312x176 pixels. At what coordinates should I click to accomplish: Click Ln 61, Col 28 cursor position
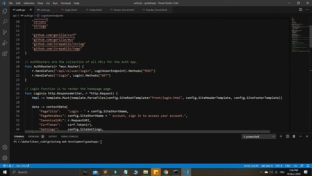251,166
